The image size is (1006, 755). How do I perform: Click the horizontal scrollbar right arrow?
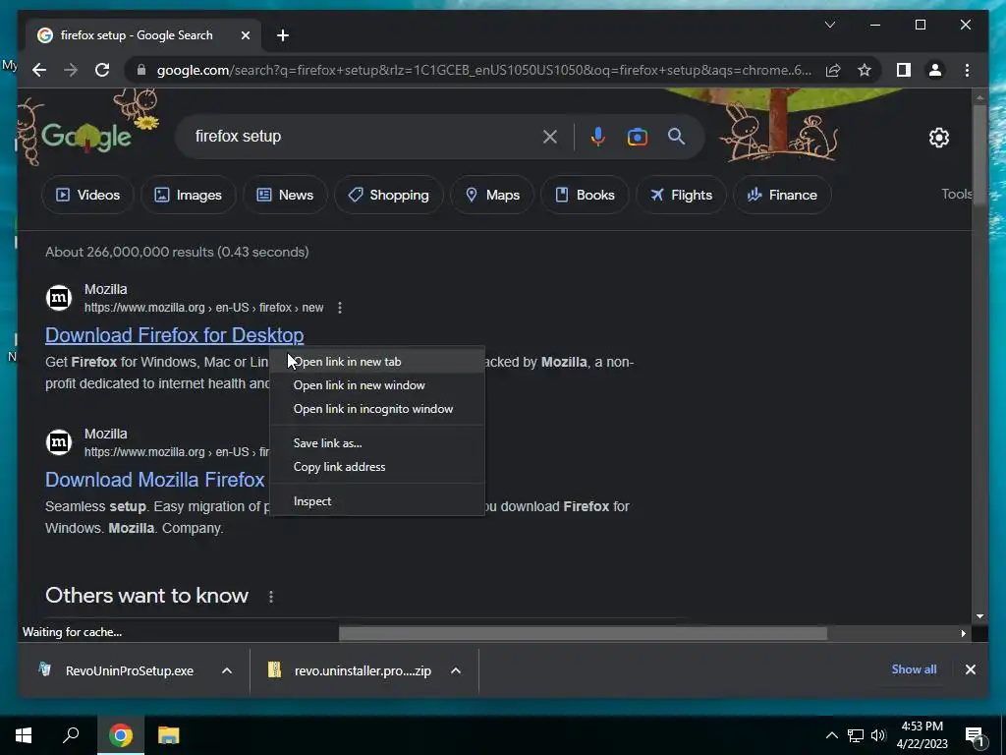click(963, 634)
